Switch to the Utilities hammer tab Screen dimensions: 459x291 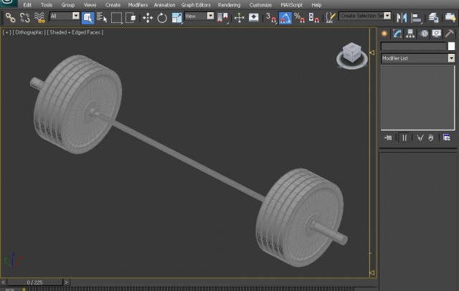tap(450, 34)
